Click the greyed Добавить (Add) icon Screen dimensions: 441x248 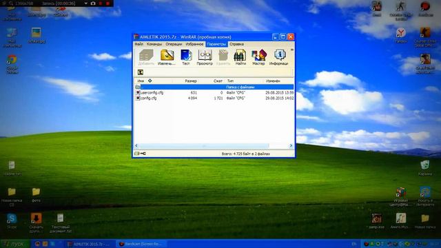coord(146,57)
